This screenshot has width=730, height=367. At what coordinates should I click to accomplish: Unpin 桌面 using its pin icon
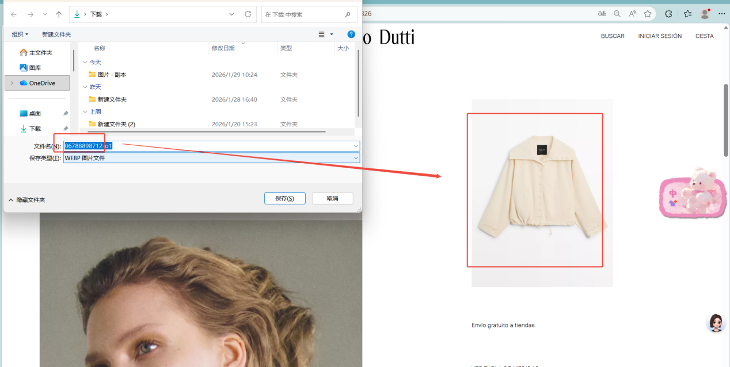[66, 114]
